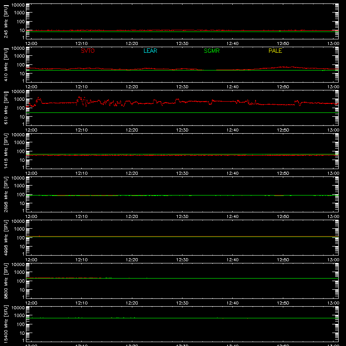Click the 1000 y-tick of 15400 MHz plot

(x=19, y=316)
